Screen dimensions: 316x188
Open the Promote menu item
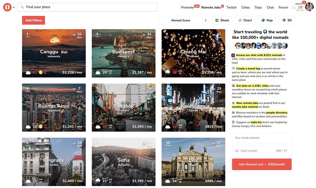tap(187, 8)
